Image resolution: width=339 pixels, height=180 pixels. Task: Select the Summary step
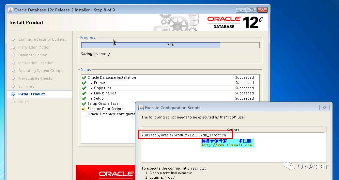(26, 86)
